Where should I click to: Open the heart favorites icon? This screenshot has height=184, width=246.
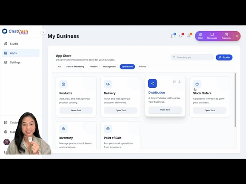point(181,36)
